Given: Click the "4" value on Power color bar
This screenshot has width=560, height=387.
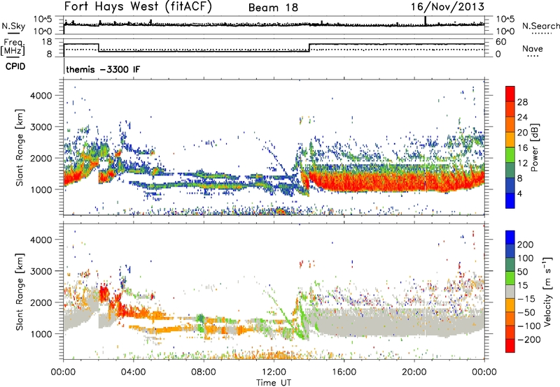Looking at the screenshot, I should [520, 194].
